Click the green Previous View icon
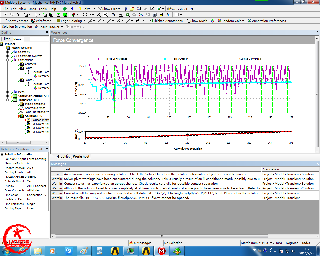320x256 pixels. click(x=128, y=15)
